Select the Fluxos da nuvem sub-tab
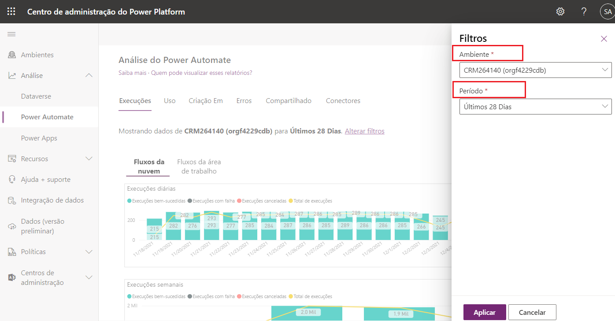 tap(149, 166)
